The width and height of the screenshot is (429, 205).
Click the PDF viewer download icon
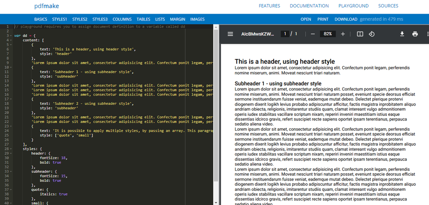click(x=402, y=34)
